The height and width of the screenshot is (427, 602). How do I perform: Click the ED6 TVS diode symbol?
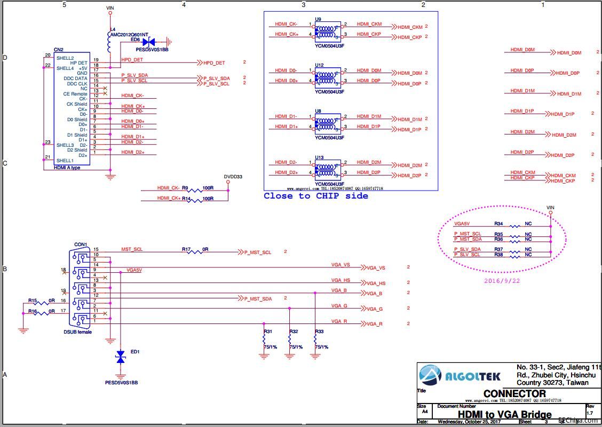[x=148, y=42]
